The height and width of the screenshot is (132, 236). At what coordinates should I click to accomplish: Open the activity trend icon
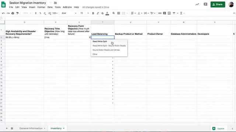(197, 4)
